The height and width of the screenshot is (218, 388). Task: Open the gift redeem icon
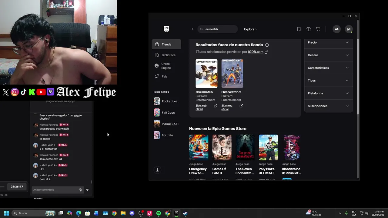click(x=309, y=29)
